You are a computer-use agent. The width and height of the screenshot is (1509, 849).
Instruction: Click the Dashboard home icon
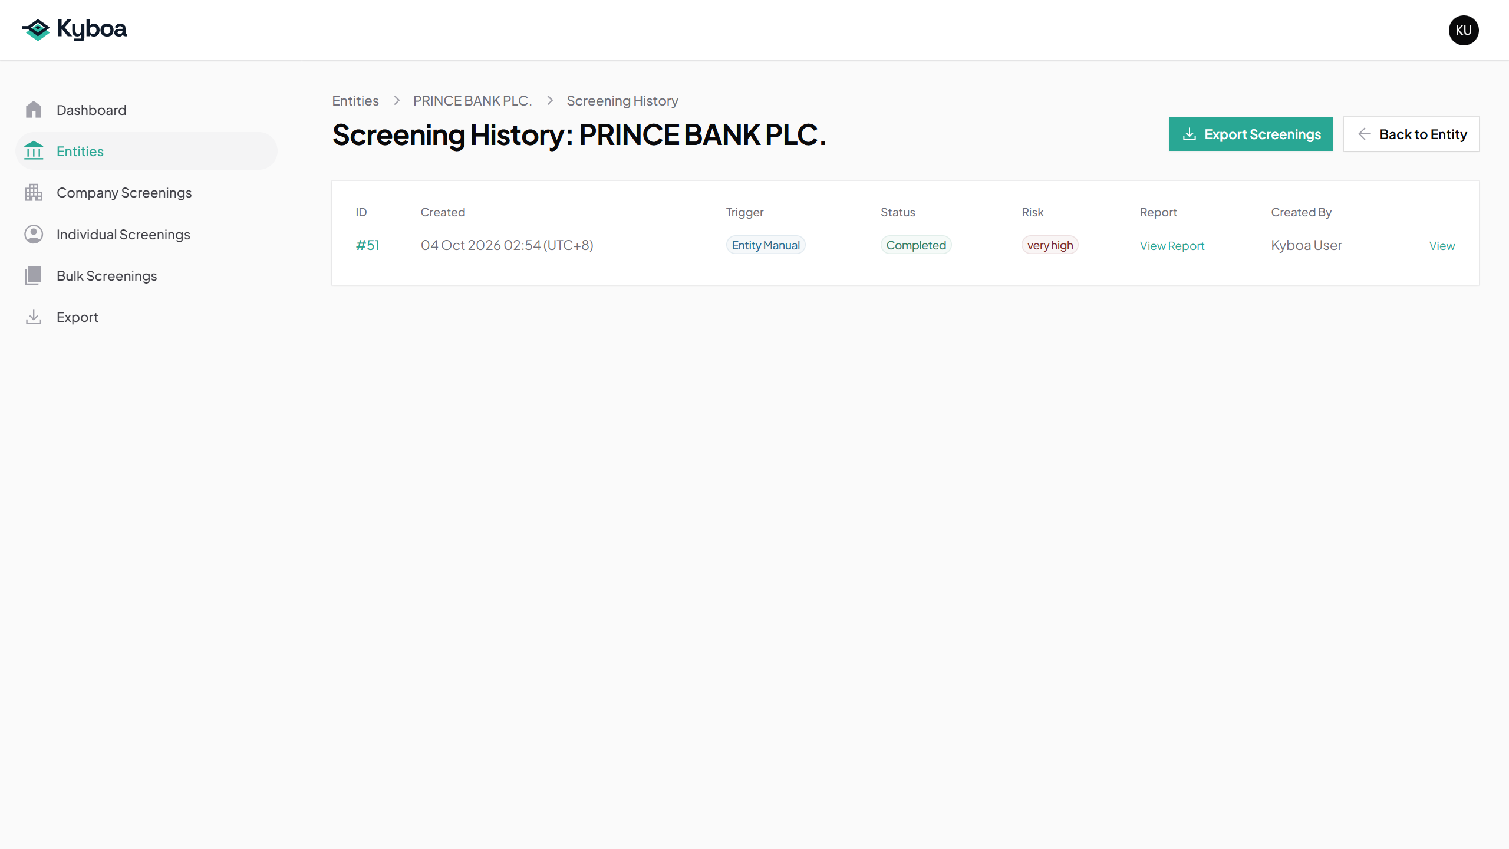click(x=34, y=110)
